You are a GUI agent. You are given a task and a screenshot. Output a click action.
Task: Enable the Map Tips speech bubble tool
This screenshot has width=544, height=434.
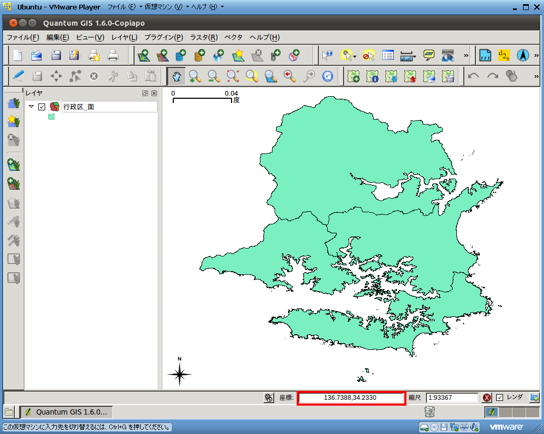coord(429,55)
